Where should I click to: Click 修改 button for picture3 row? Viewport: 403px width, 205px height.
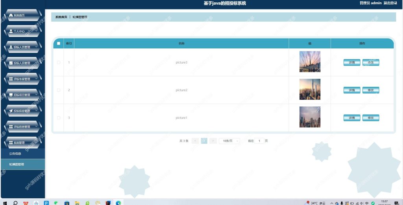(371, 62)
